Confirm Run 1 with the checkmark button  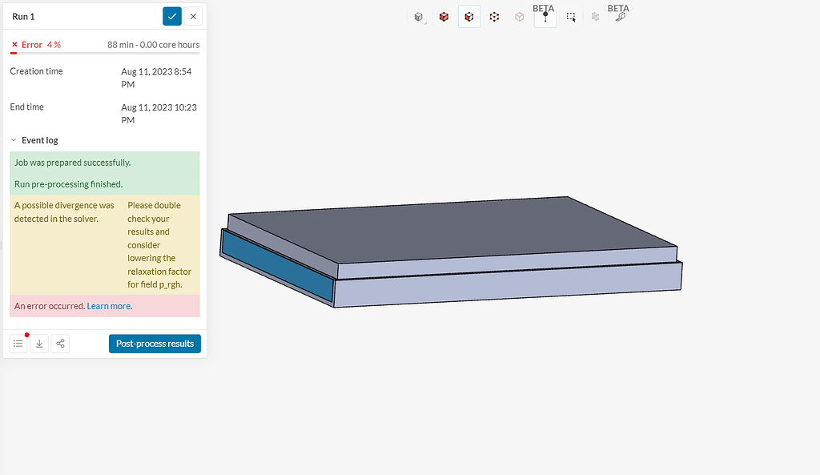point(171,16)
